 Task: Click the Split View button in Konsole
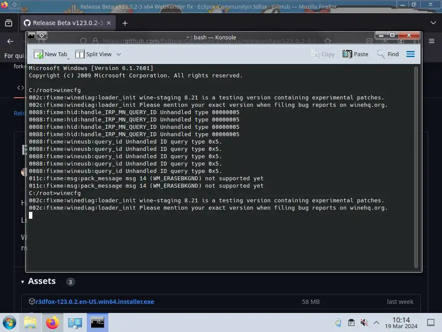pos(94,54)
